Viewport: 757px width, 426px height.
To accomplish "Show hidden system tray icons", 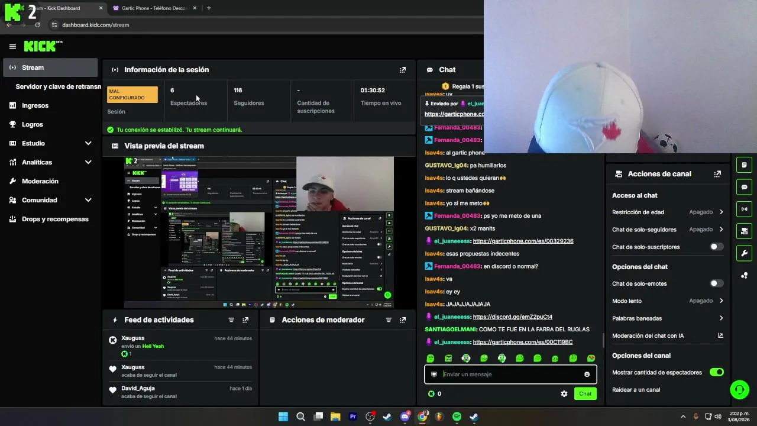I will 683,417.
